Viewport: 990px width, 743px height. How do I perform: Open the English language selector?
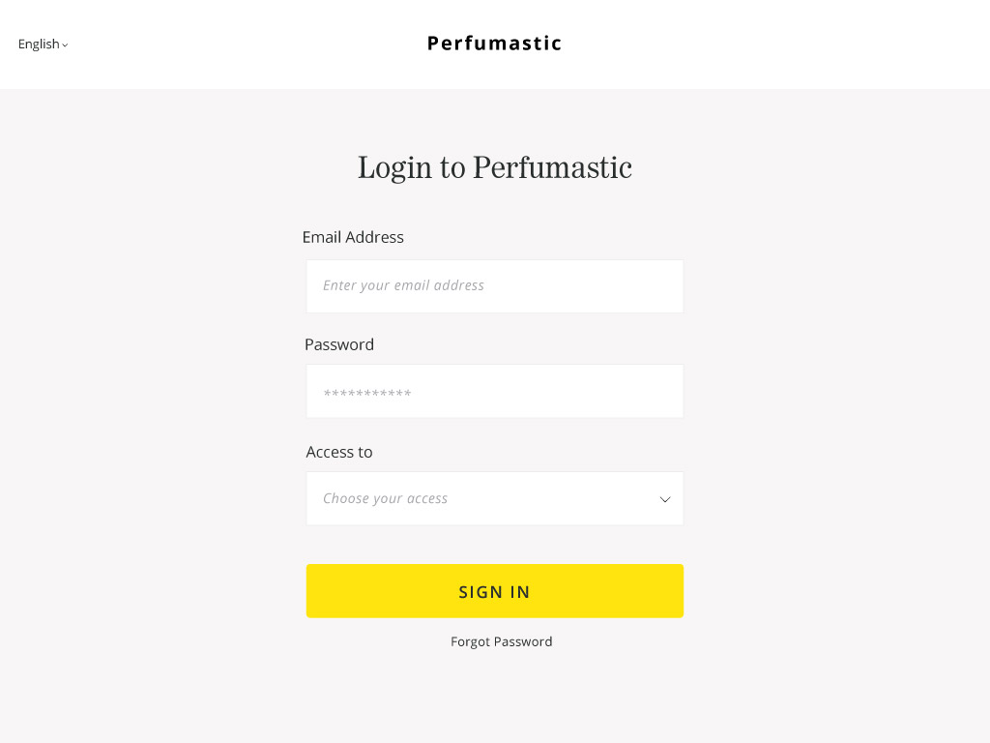click(x=43, y=44)
